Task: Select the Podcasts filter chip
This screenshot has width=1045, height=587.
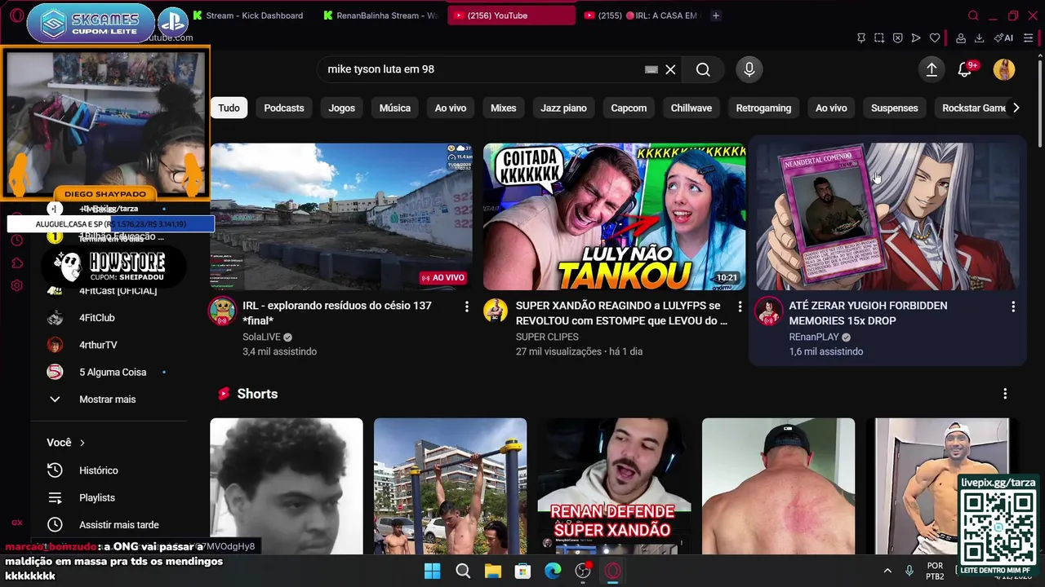Action: pyautogui.click(x=284, y=108)
